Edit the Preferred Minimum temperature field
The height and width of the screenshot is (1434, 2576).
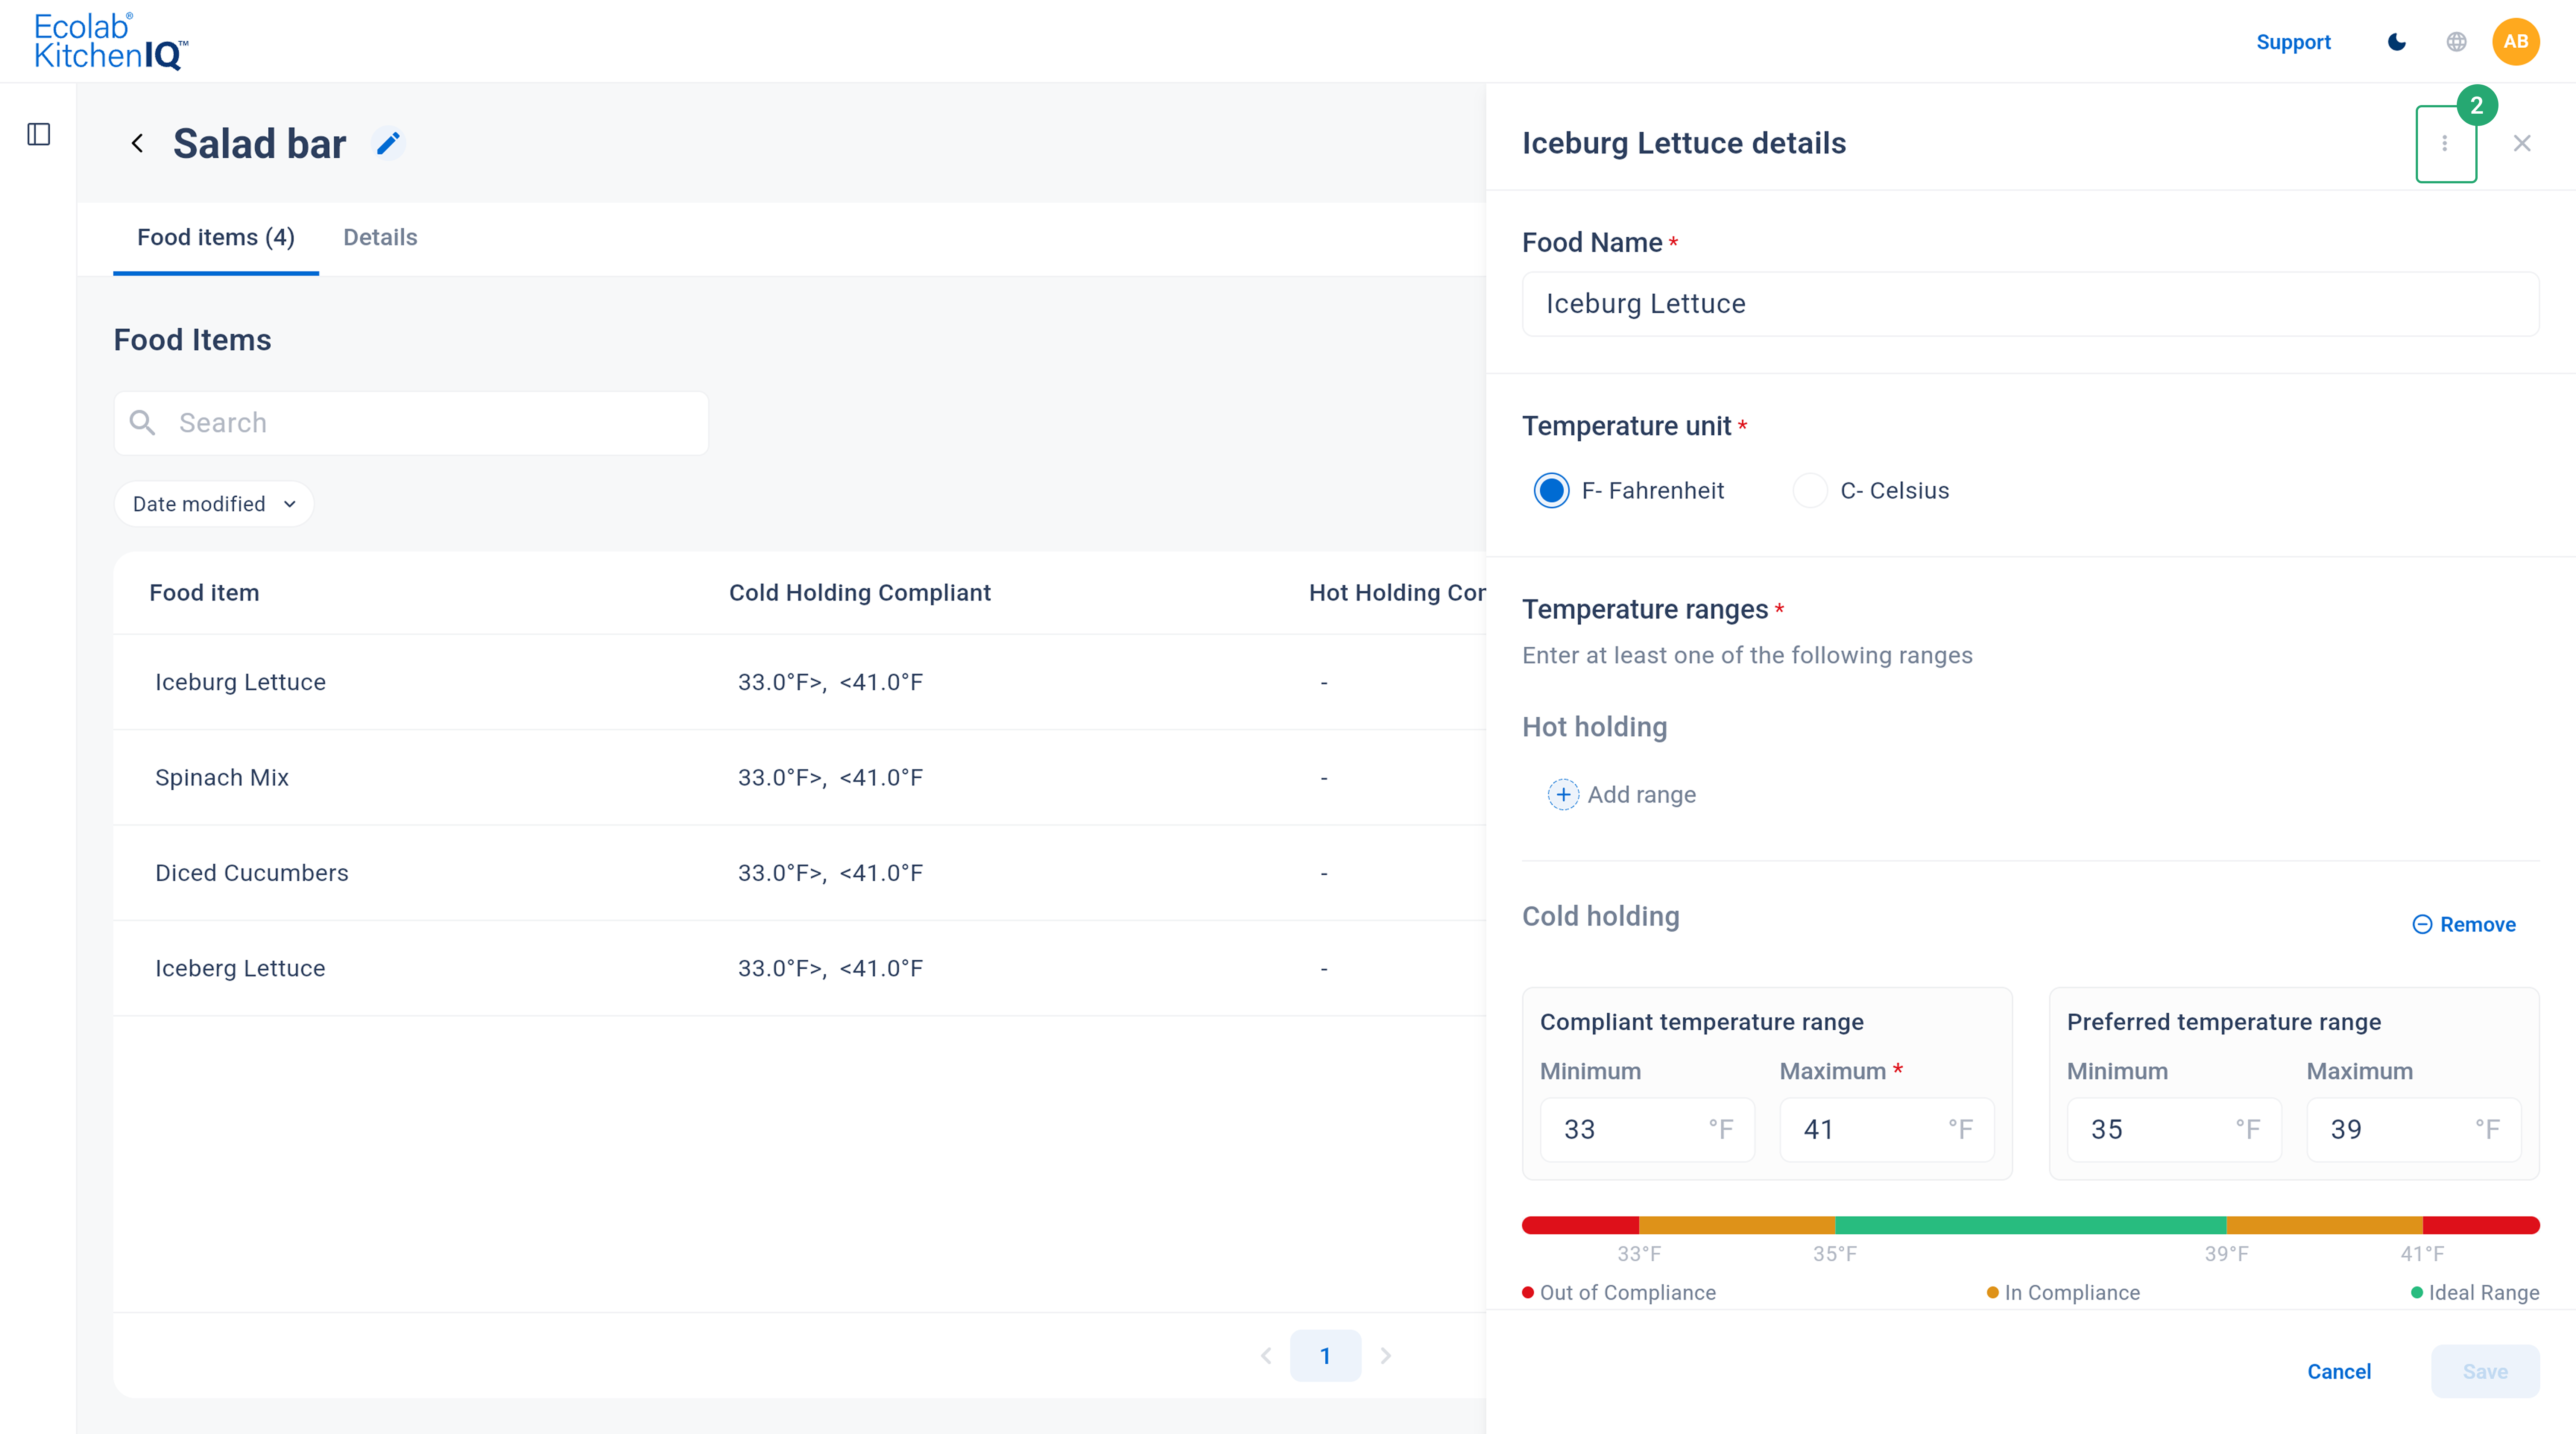[2174, 1130]
